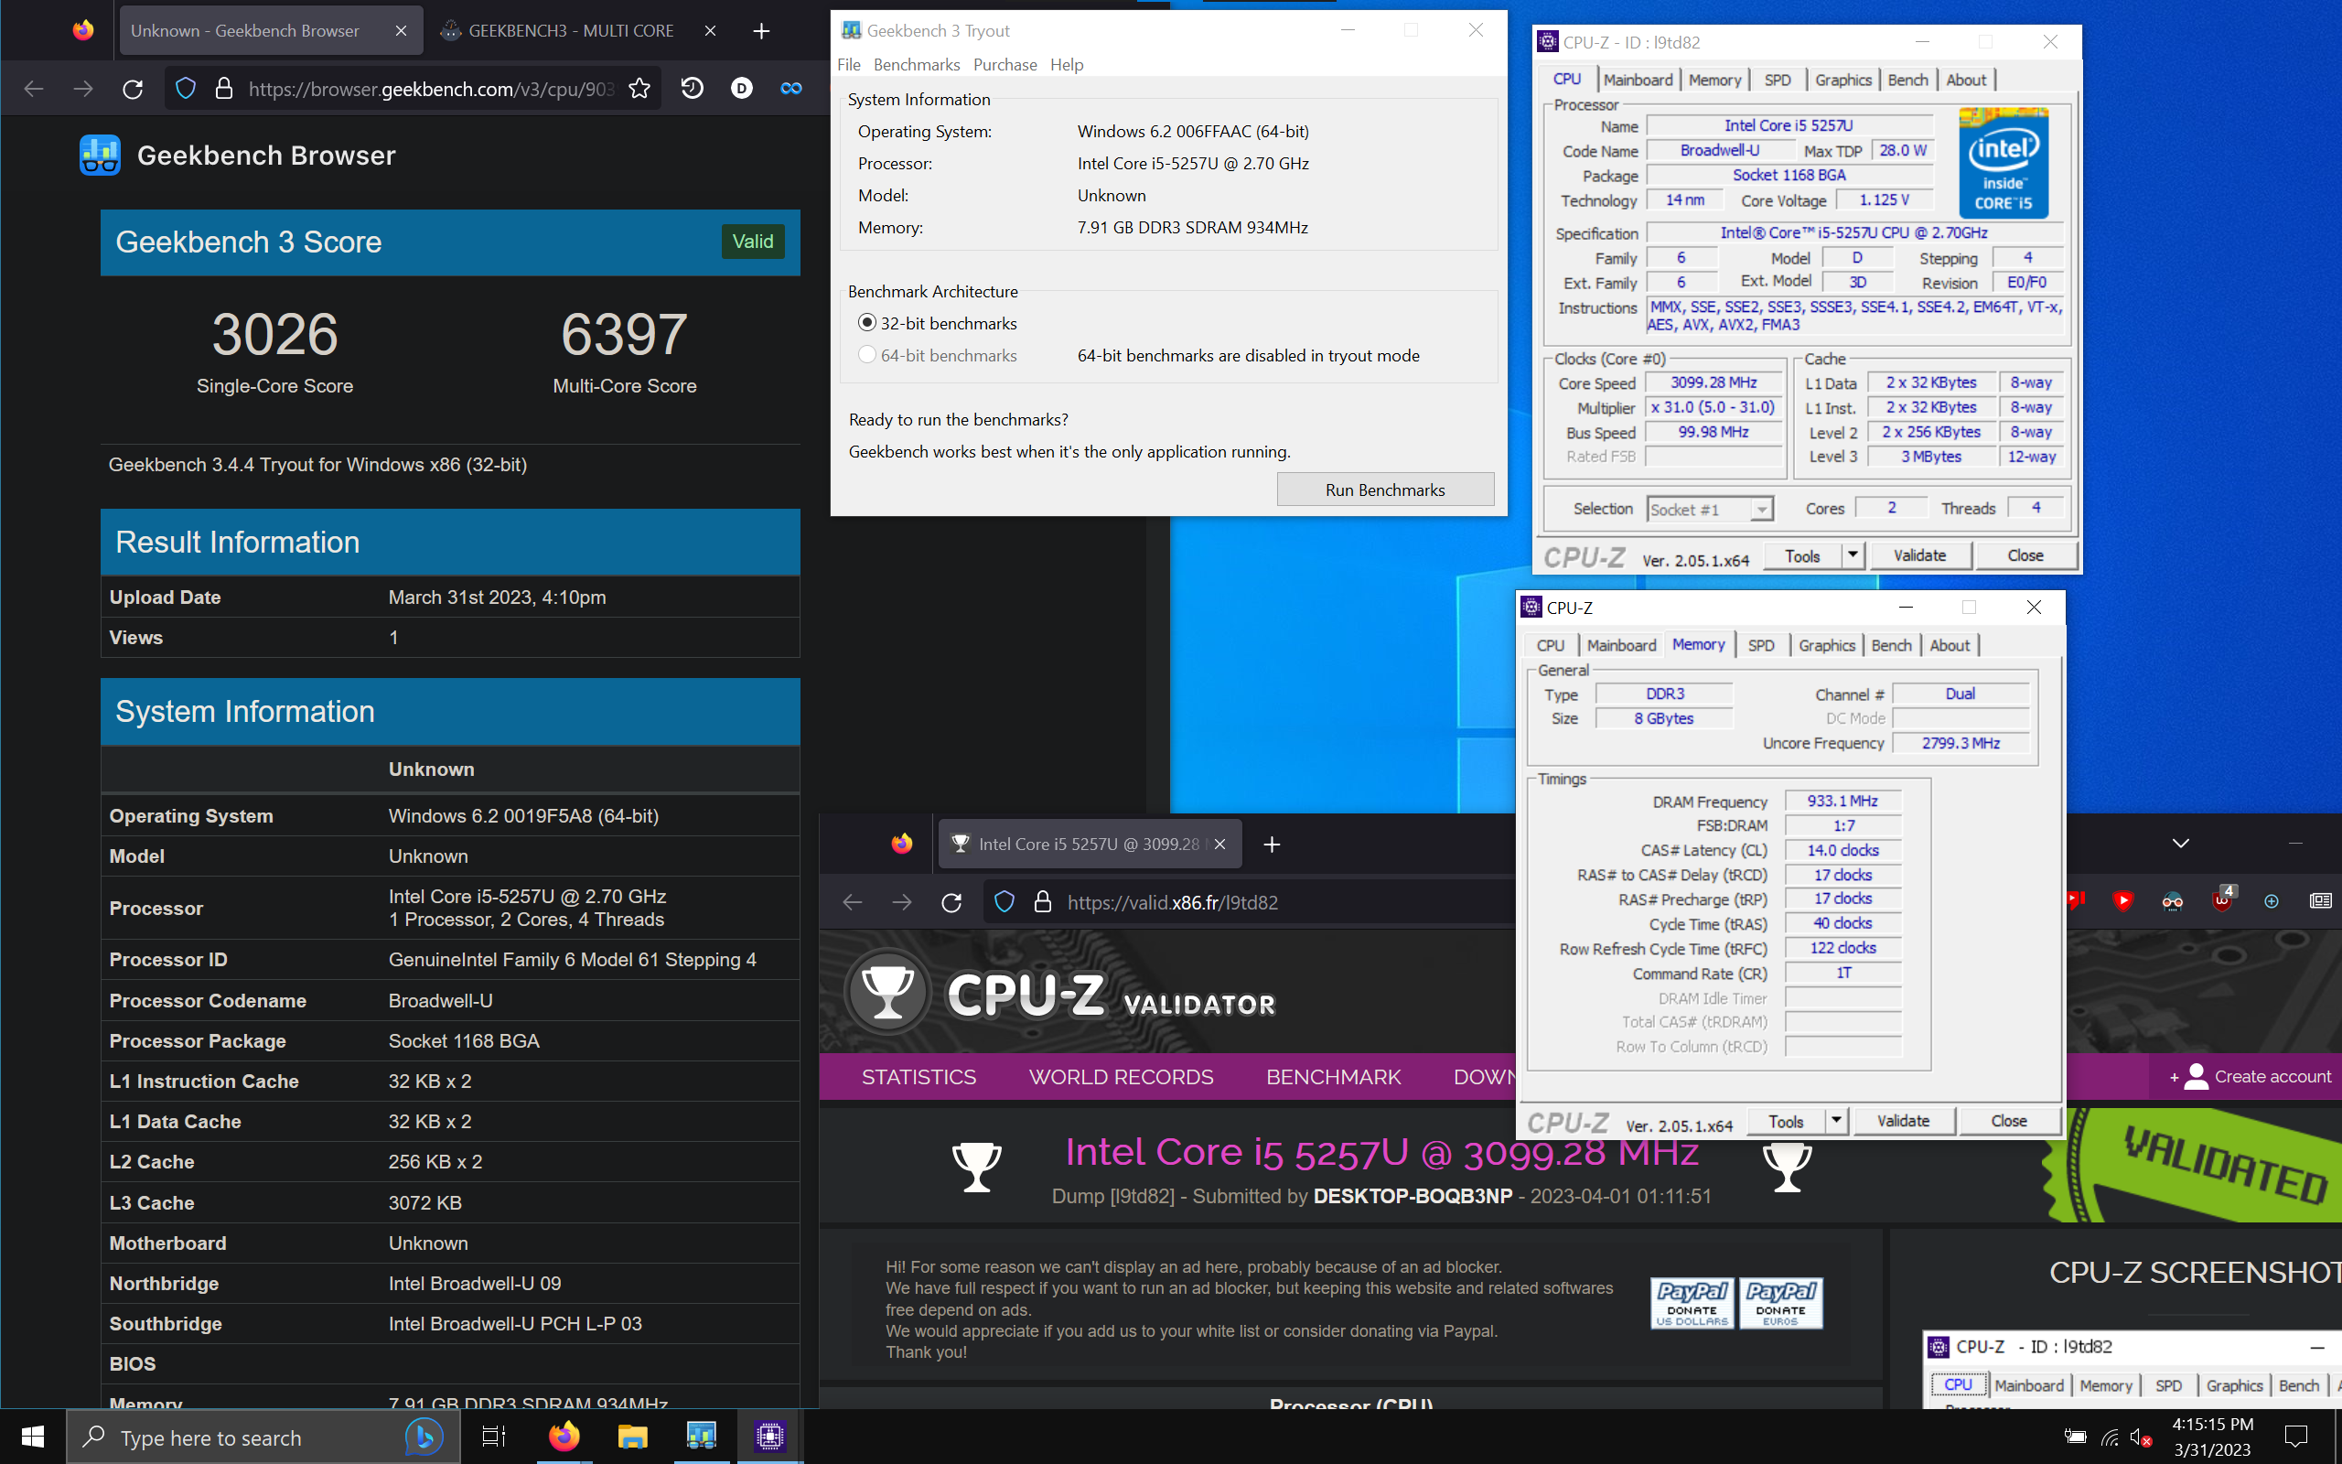
Task: Switch to Memory tab in CPU-Z ID window
Action: coord(1715,81)
